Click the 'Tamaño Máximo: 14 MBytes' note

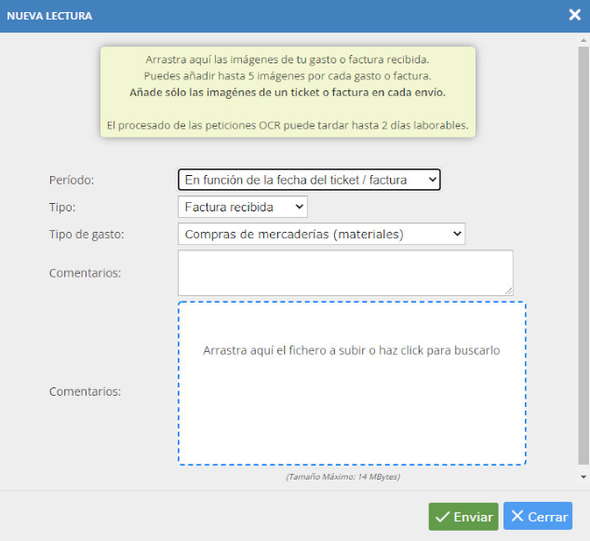(342, 477)
